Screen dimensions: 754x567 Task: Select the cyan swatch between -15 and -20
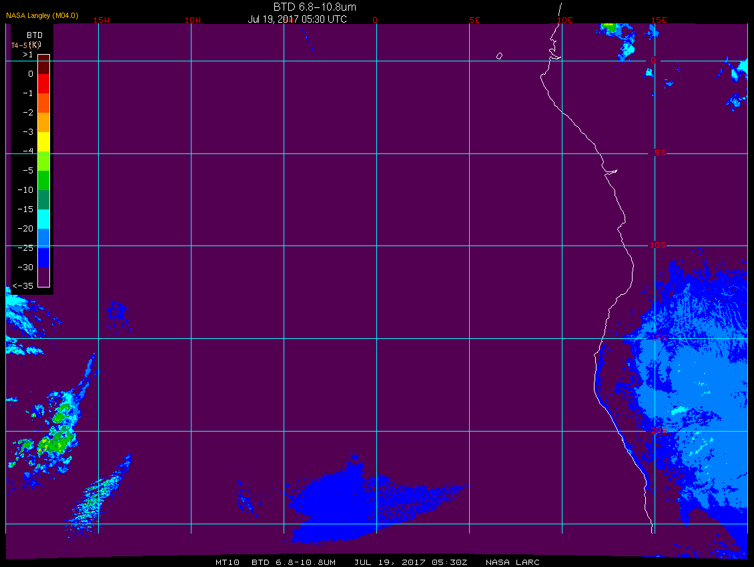click(x=44, y=219)
